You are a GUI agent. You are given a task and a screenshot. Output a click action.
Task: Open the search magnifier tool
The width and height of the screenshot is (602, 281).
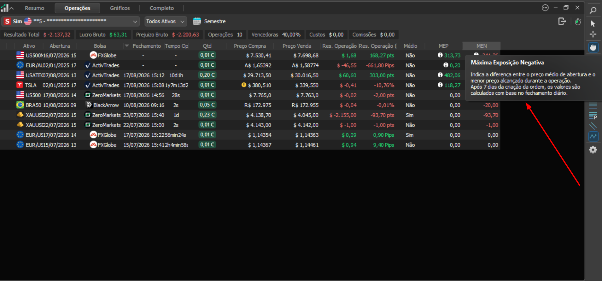click(x=593, y=10)
